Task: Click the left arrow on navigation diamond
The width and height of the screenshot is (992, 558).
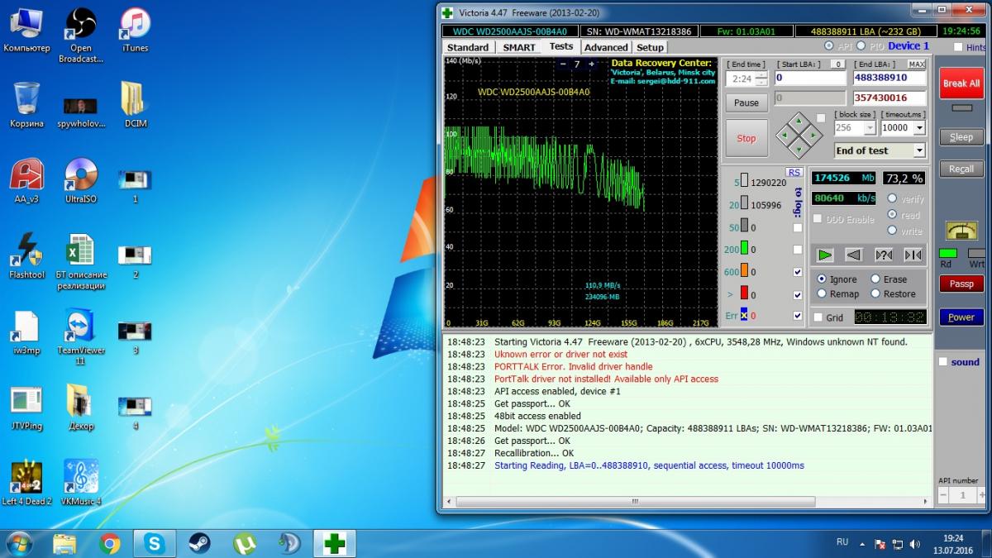Action: (784, 136)
